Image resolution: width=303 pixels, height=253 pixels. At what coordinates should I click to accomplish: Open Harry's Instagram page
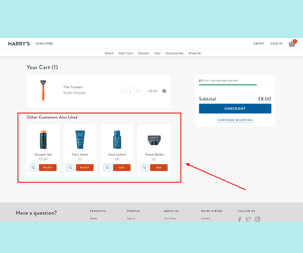(x=257, y=219)
